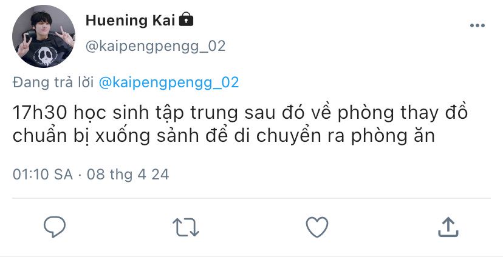The height and width of the screenshot is (257, 503).
Task: Follow the blue @kaipengpengg_02 reply mention link
Action: click(x=169, y=82)
